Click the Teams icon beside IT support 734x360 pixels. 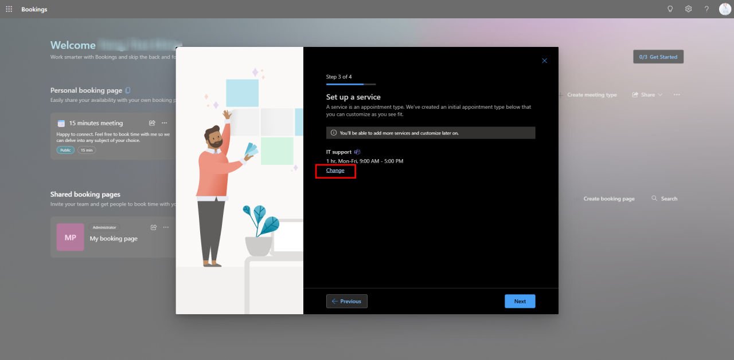tap(357, 152)
